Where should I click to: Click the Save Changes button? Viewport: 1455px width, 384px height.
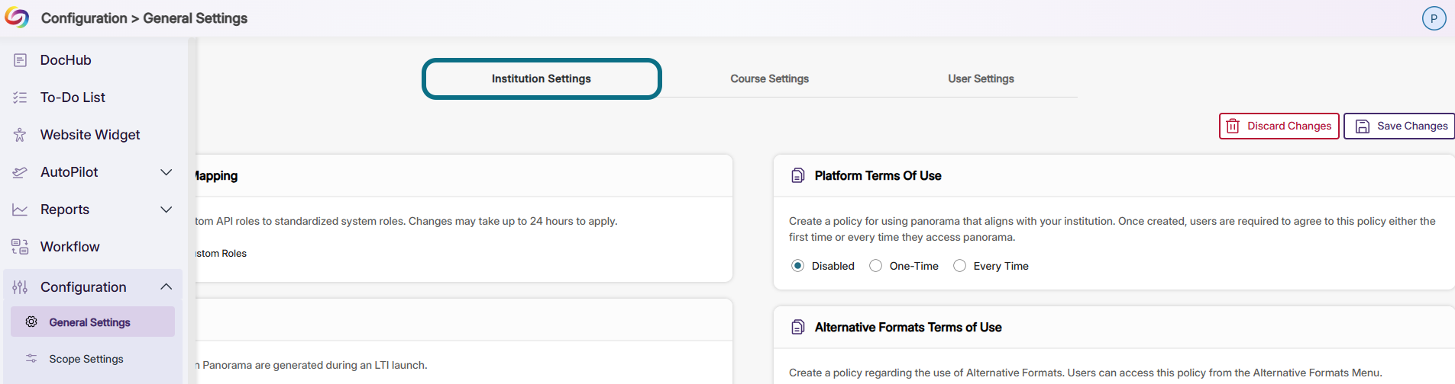pos(1399,126)
